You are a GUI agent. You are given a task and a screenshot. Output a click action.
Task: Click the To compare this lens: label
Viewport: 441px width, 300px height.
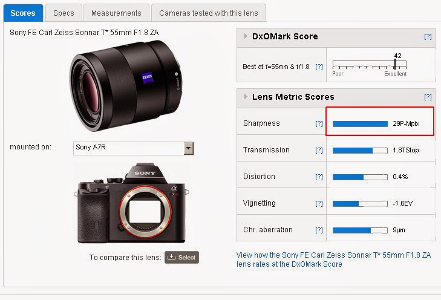click(125, 257)
